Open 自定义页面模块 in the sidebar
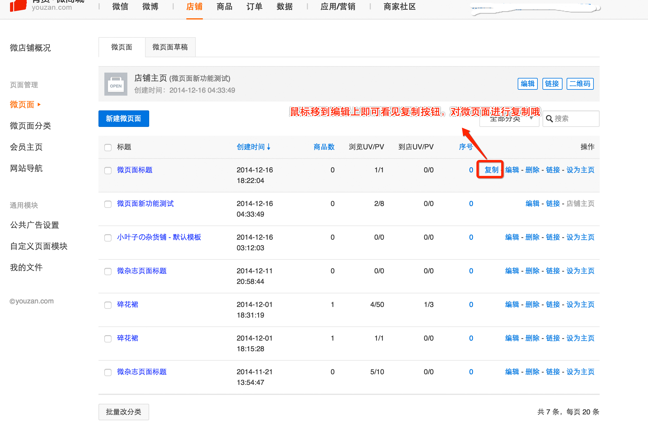The height and width of the screenshot is (438, 648). click(x=39, y=246)
